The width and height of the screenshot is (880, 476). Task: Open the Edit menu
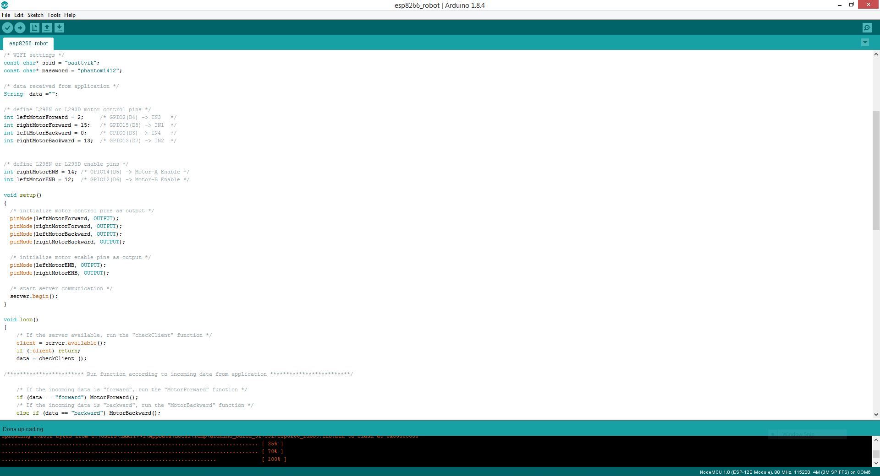19,15
